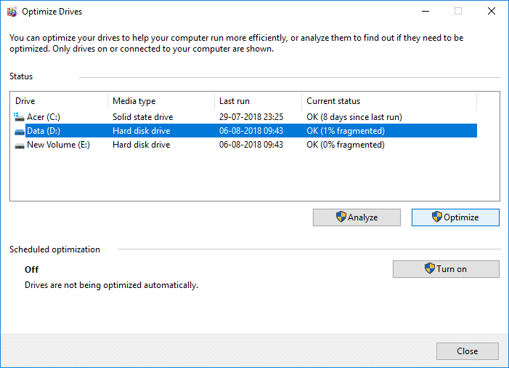The height and width of the screenshot is (368, 509).
Task: Click the Data (D:) drive icon
Action: click(19, 131)
